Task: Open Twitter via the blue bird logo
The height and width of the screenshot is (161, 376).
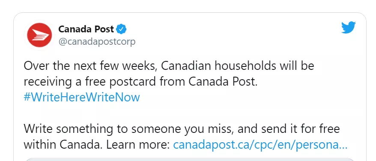Action: pyautogui.click(x=349, y=27)
